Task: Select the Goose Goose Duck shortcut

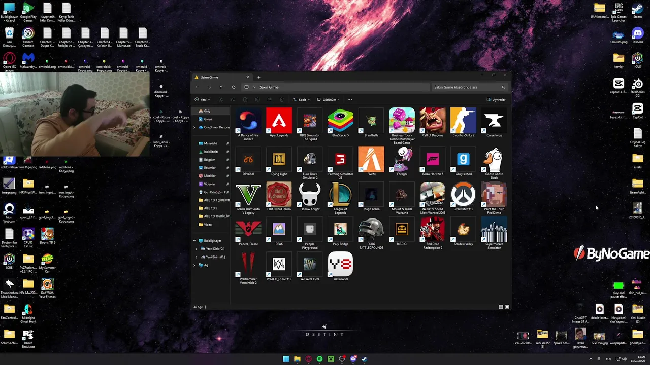Action: pyautogui.click(x=494, y=163)
